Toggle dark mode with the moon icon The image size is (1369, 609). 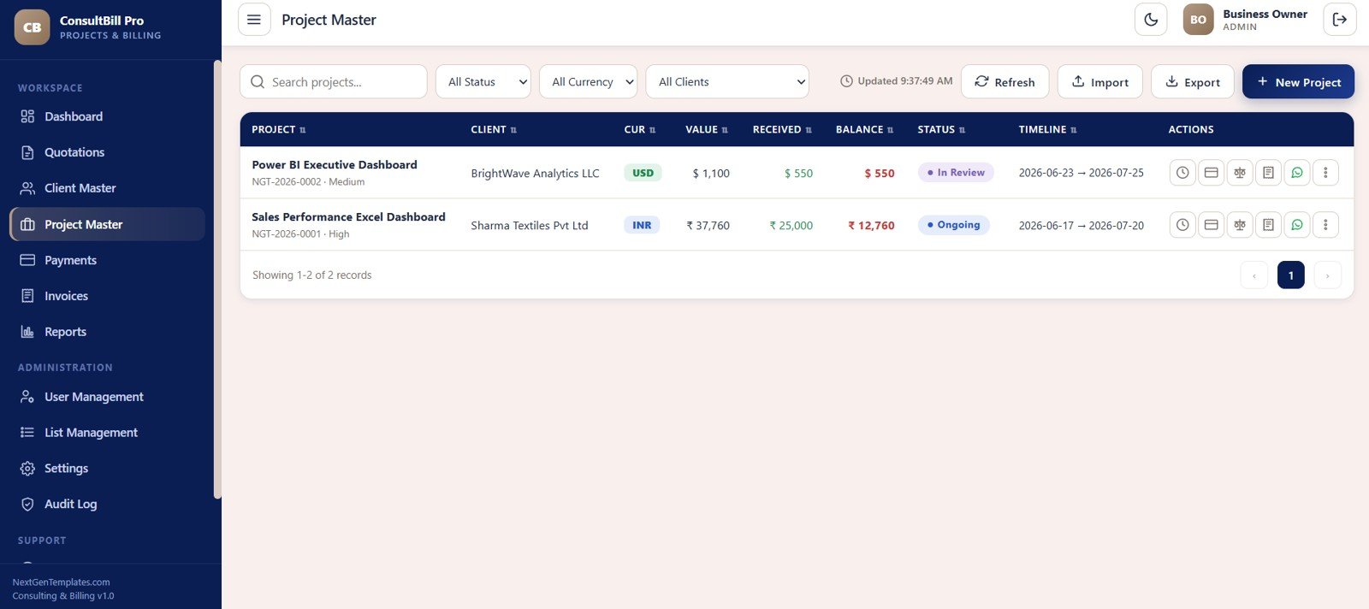(x=1151, y=20)
